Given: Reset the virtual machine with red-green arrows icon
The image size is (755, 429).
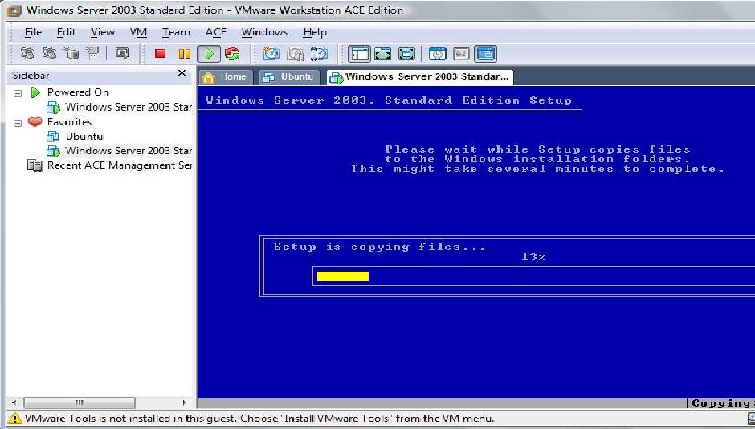Looking at the screenshot, I should 232,54.
